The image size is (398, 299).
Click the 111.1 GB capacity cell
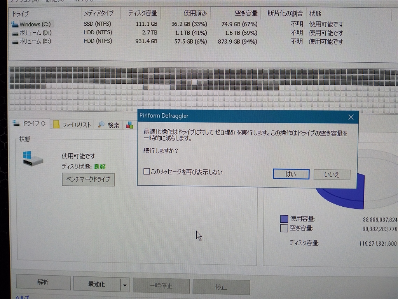pyautogui.click(x=147, y=24)
